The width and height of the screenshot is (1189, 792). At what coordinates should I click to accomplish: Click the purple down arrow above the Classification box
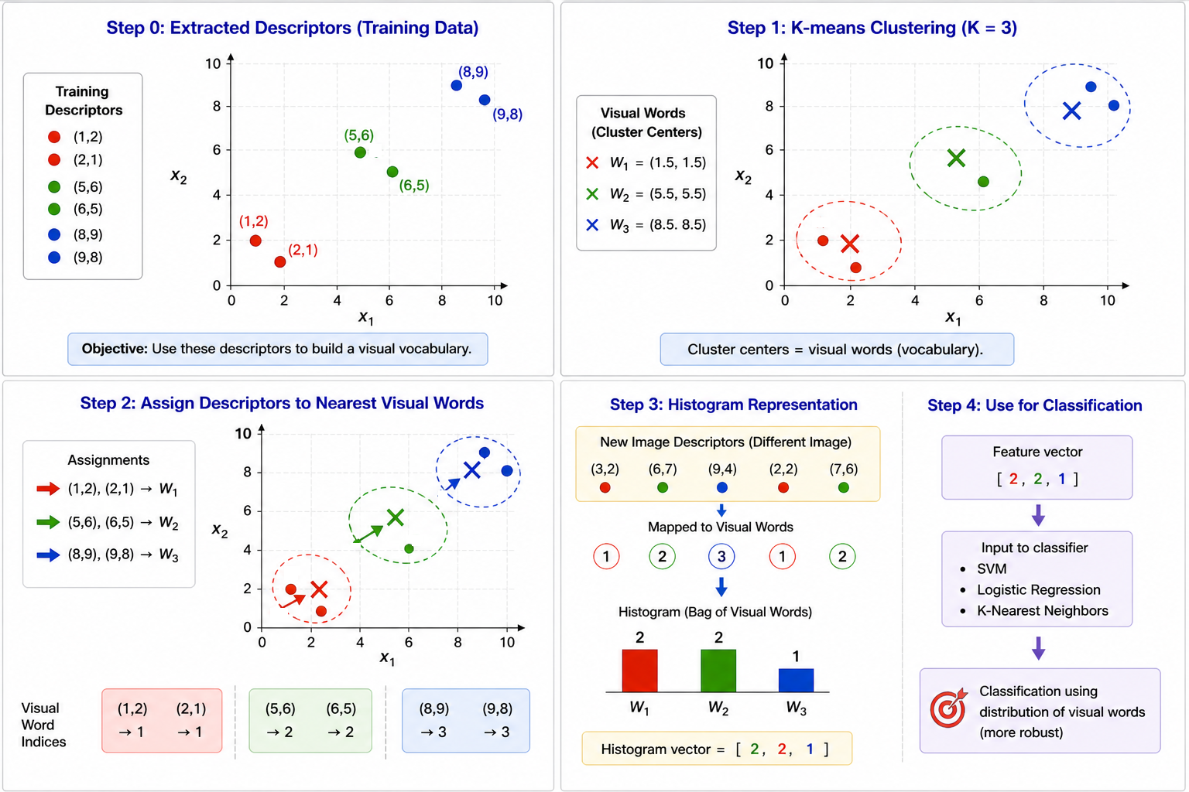(x=1038, y=648)
